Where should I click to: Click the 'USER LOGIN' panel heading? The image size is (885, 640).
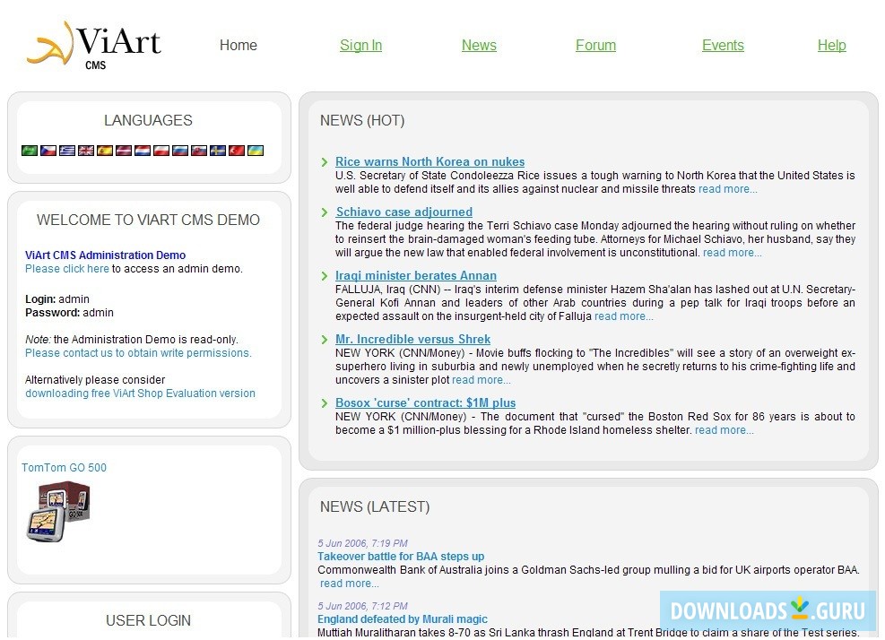pyautogui.click(x=149, y=621)
